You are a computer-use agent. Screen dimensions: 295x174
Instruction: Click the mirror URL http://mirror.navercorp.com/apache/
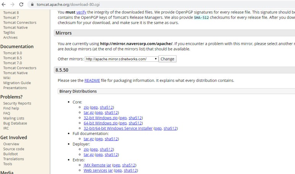click(136, 44)
